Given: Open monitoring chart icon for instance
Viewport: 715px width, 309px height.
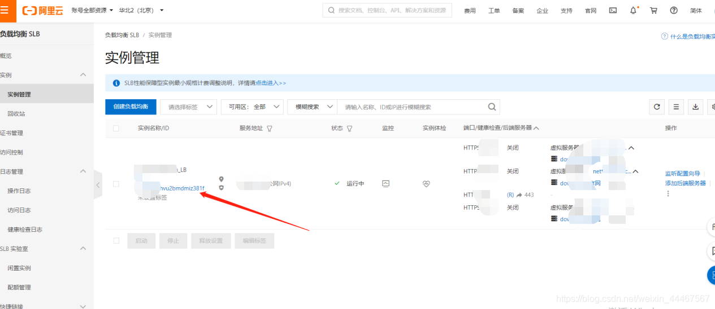Looking at the screenshot, I should click(x=386, y=184).
